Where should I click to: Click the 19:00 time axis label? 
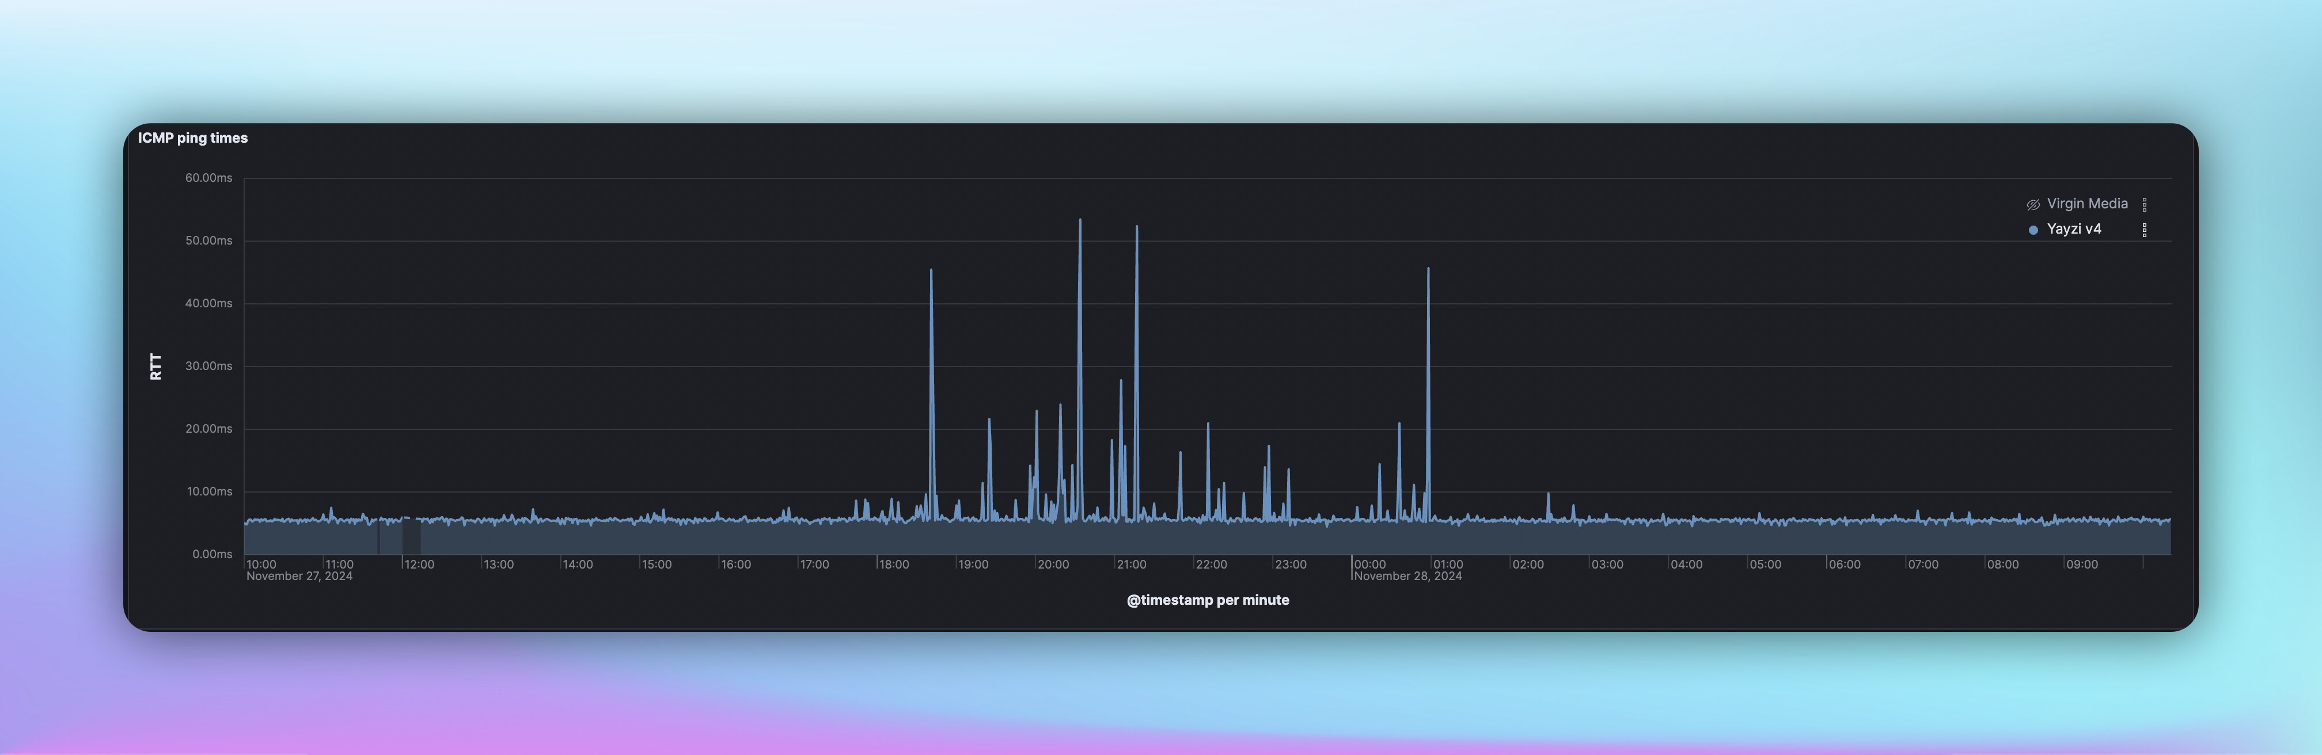tap(973, 565)
